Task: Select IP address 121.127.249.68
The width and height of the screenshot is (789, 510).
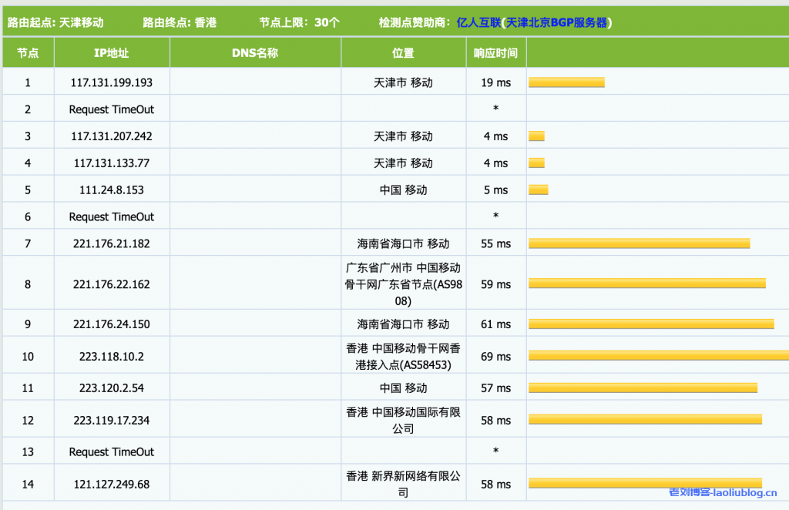Action: 111,484
